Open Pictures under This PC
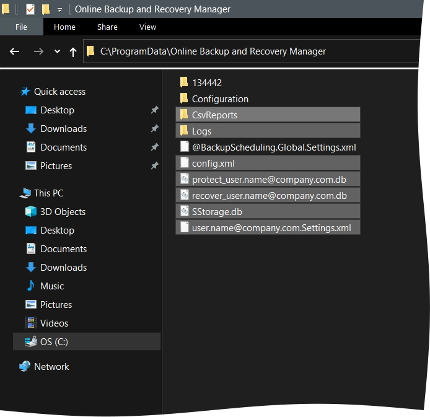This screenshot has height=417, width=430. coord(56,305)
